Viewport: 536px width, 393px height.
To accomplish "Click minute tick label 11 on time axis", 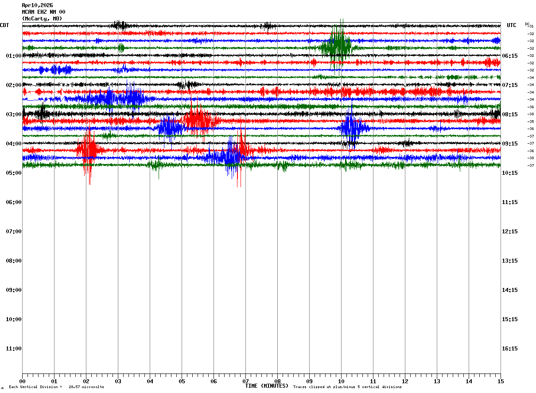I will tap(373, 381).
